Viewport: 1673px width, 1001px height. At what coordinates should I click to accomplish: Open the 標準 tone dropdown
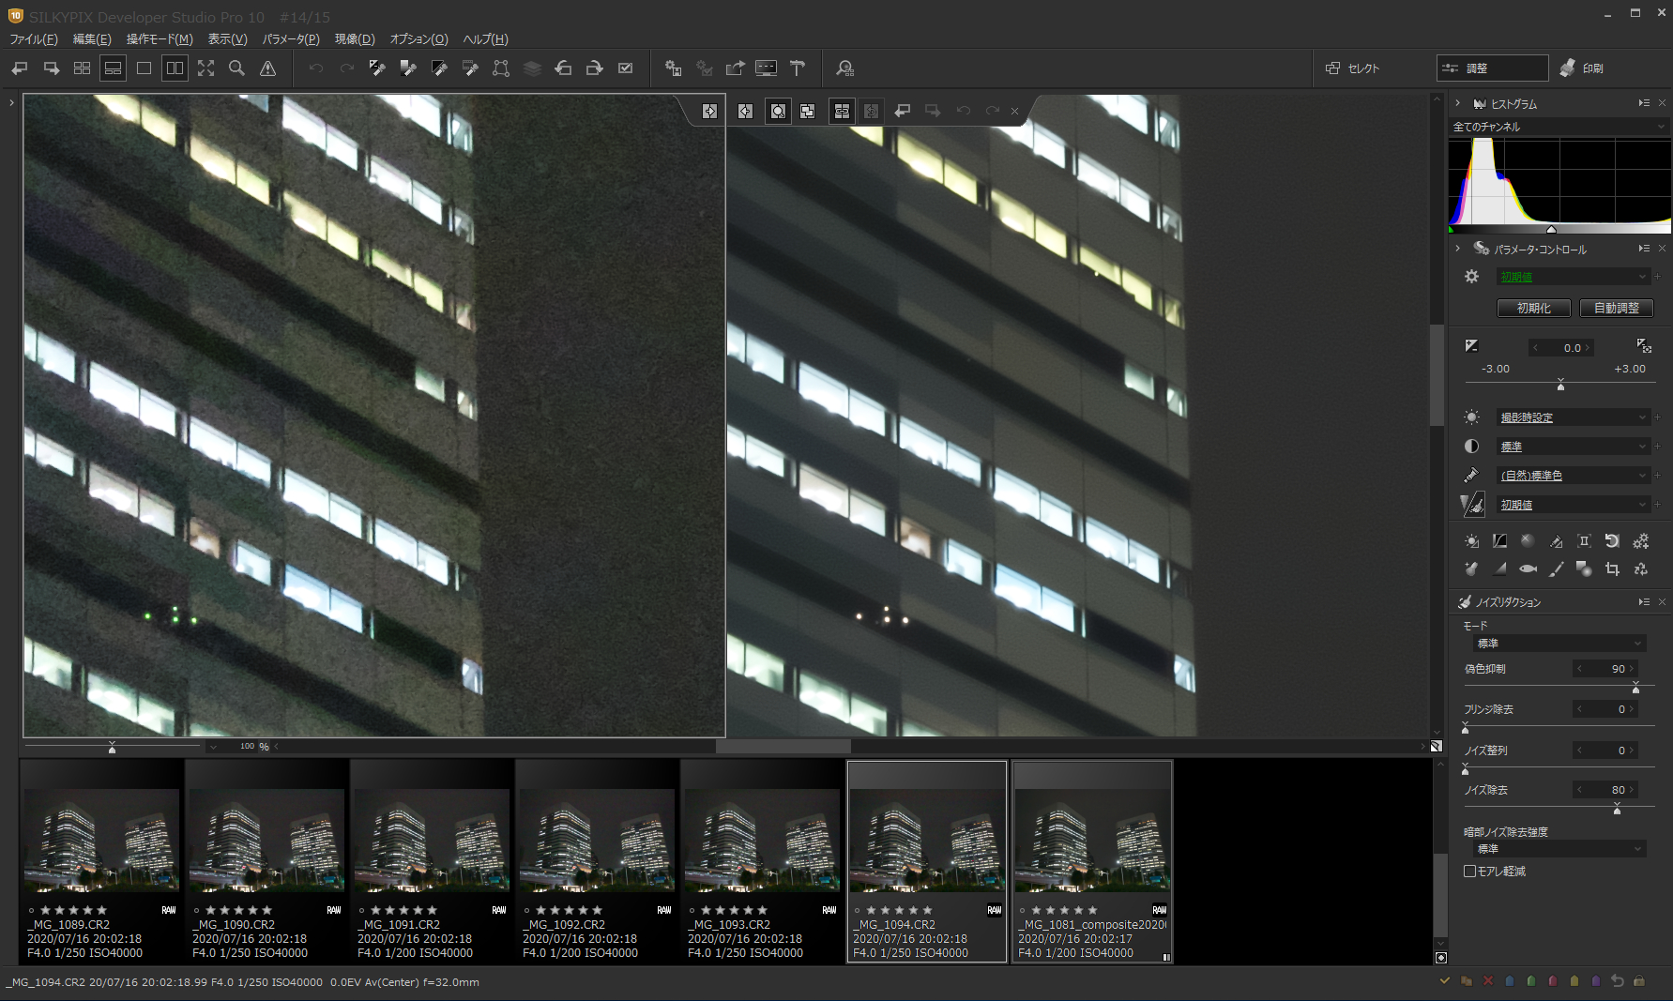(1573, 447)
